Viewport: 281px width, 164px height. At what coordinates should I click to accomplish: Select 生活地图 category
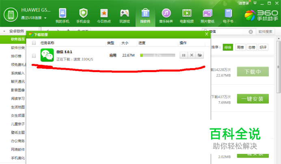[x=18, y=107]
